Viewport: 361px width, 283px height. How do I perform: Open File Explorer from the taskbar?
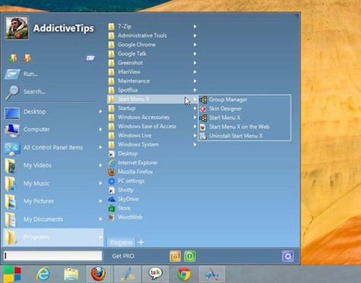tap(71, 274)
